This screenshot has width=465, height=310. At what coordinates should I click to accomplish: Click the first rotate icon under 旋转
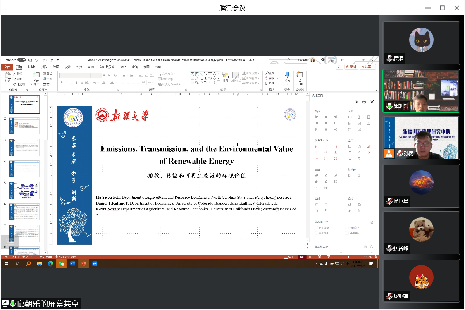(350, 204)
